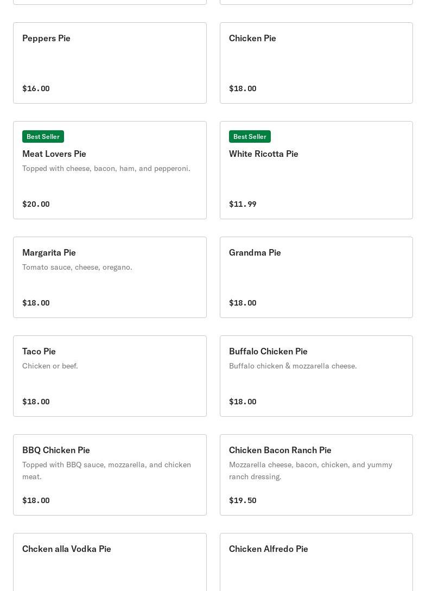Click the $11.99 price of White Ricotta Pie

pos(243,204)
